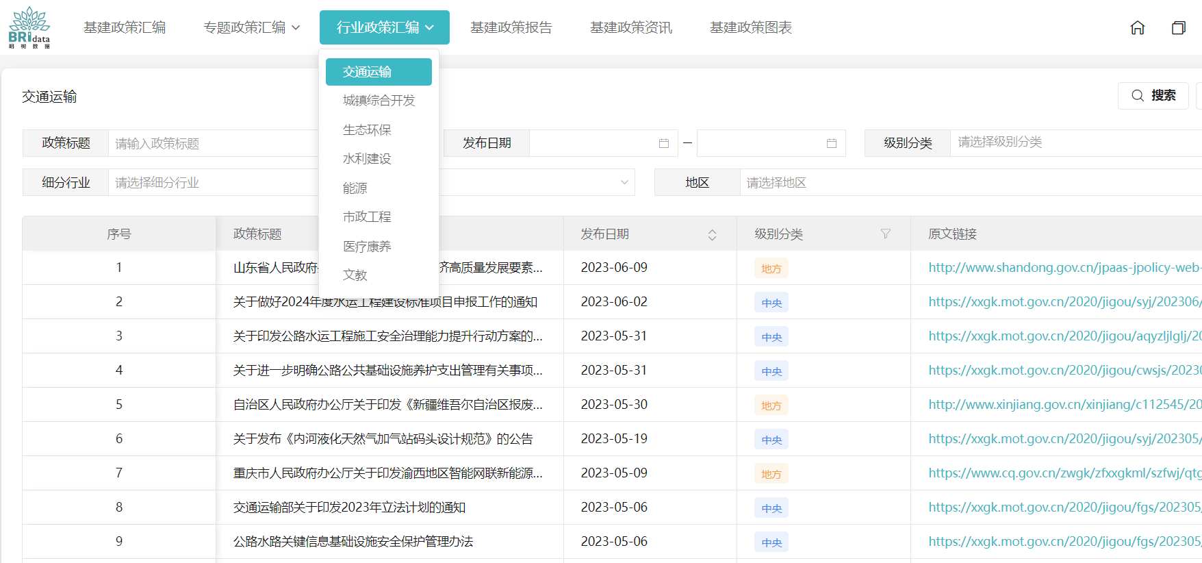
Task: Click 地方 tag in row 5
Action: click(x=771, y=405)
